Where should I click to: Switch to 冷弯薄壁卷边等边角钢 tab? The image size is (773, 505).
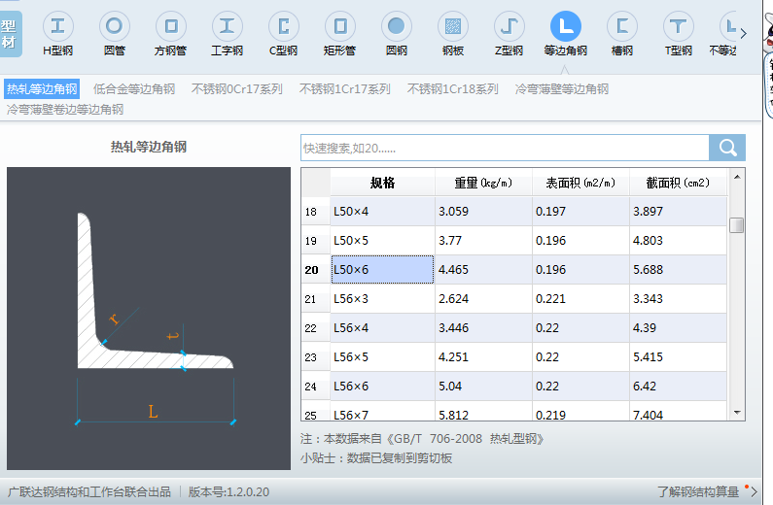(x=64, y=110)
